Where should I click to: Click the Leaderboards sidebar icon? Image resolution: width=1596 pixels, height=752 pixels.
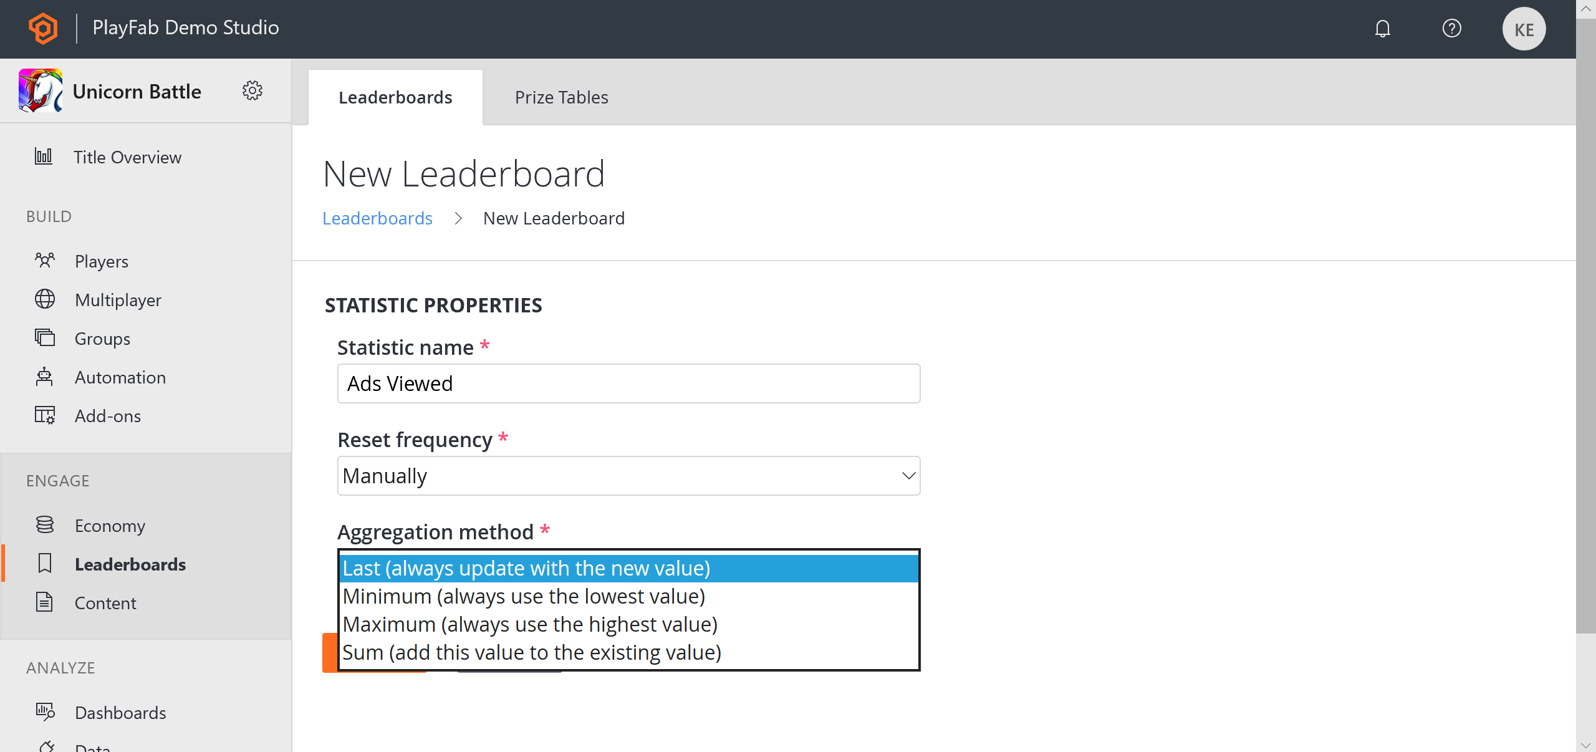pos(45,562)
